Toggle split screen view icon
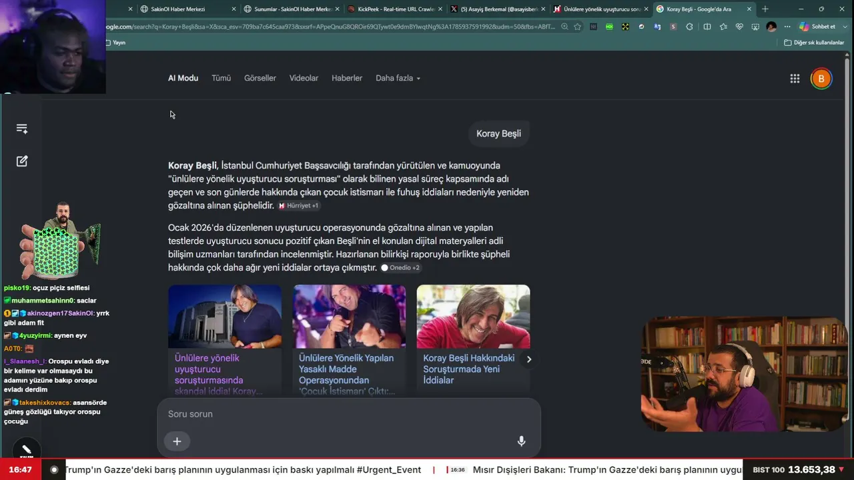Screen dimensions: 854x480 [707, 27]
